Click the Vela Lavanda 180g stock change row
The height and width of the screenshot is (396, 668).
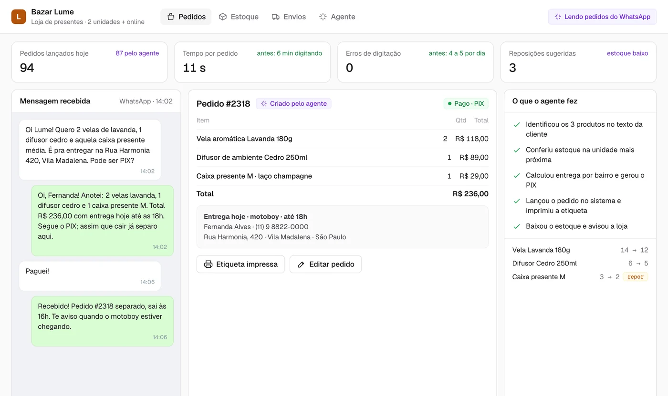click(580, 250)
